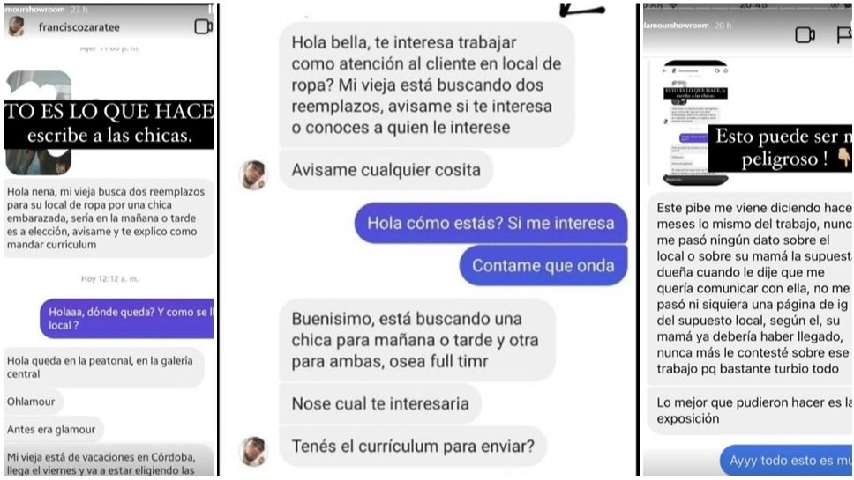Tap the flag icon in right header

pyautogui.click(x=844, y=35)
